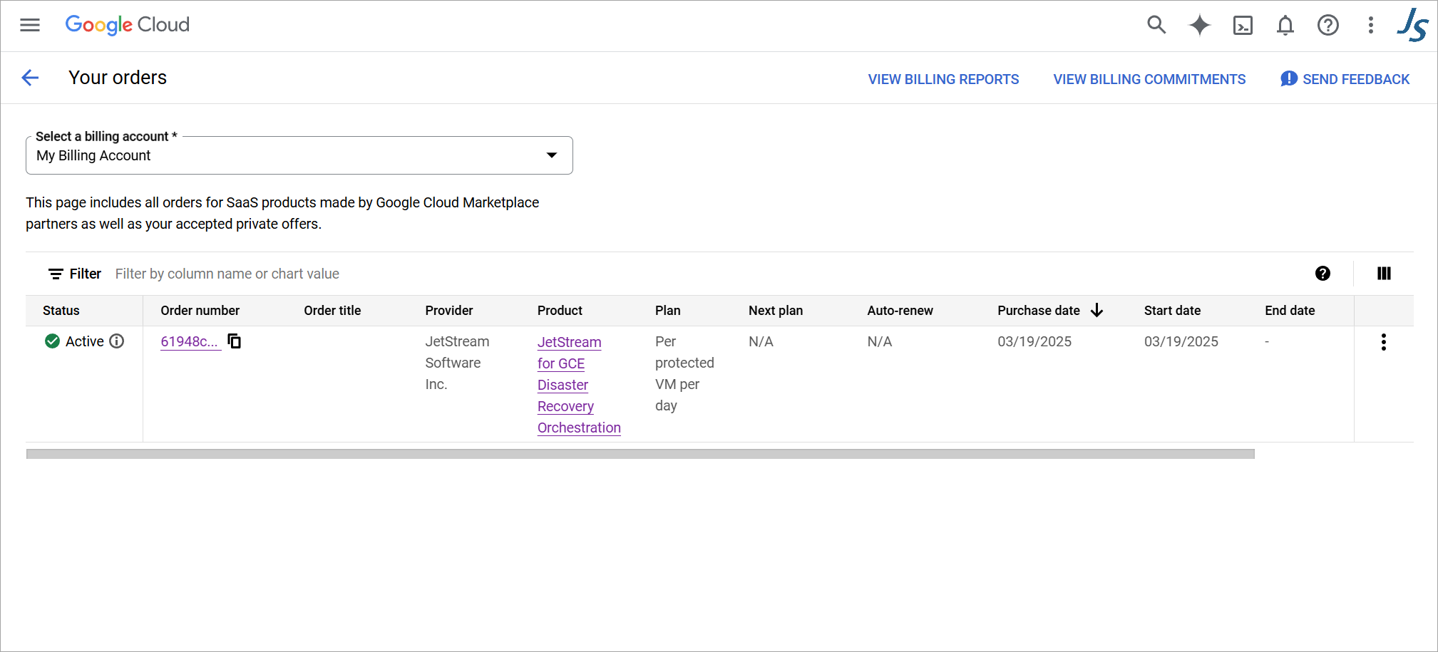Click the Auto-renew column header
The height and width of the screenshot is (652, 1438).
click(x=900, y=311)
